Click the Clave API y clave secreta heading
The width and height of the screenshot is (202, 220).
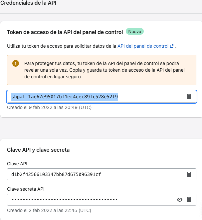(x=38, y=150)
